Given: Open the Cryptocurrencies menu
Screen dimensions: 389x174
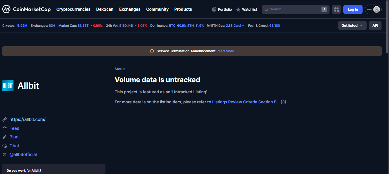Looking at the screenshot, I should point(73,9).
